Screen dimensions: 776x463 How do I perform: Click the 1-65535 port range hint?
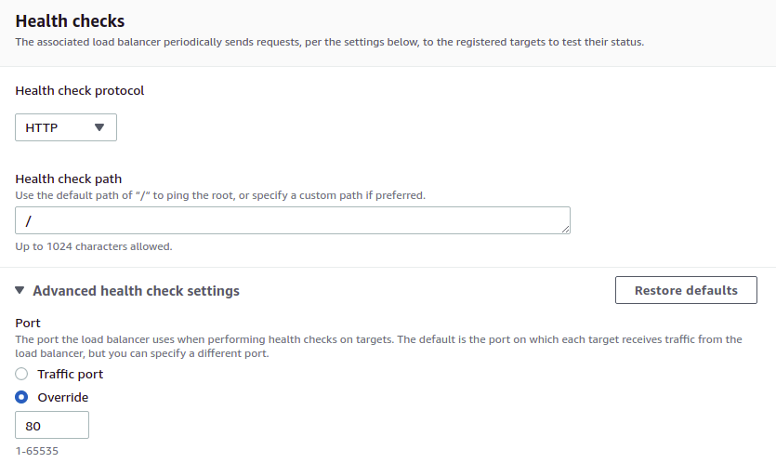click(36, 451)
